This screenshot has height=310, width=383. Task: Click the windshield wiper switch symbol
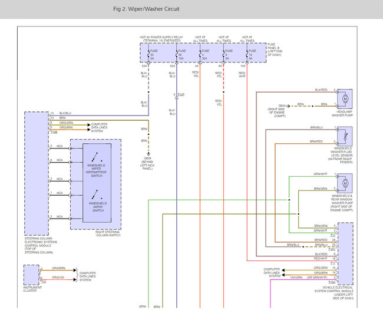pyautogui.click(x=95, y=196)
